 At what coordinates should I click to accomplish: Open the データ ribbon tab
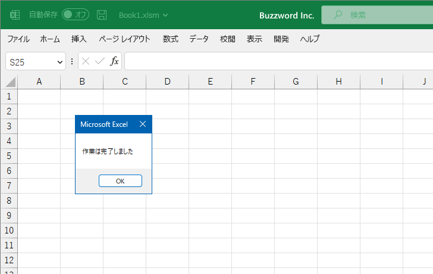point(199,39)
